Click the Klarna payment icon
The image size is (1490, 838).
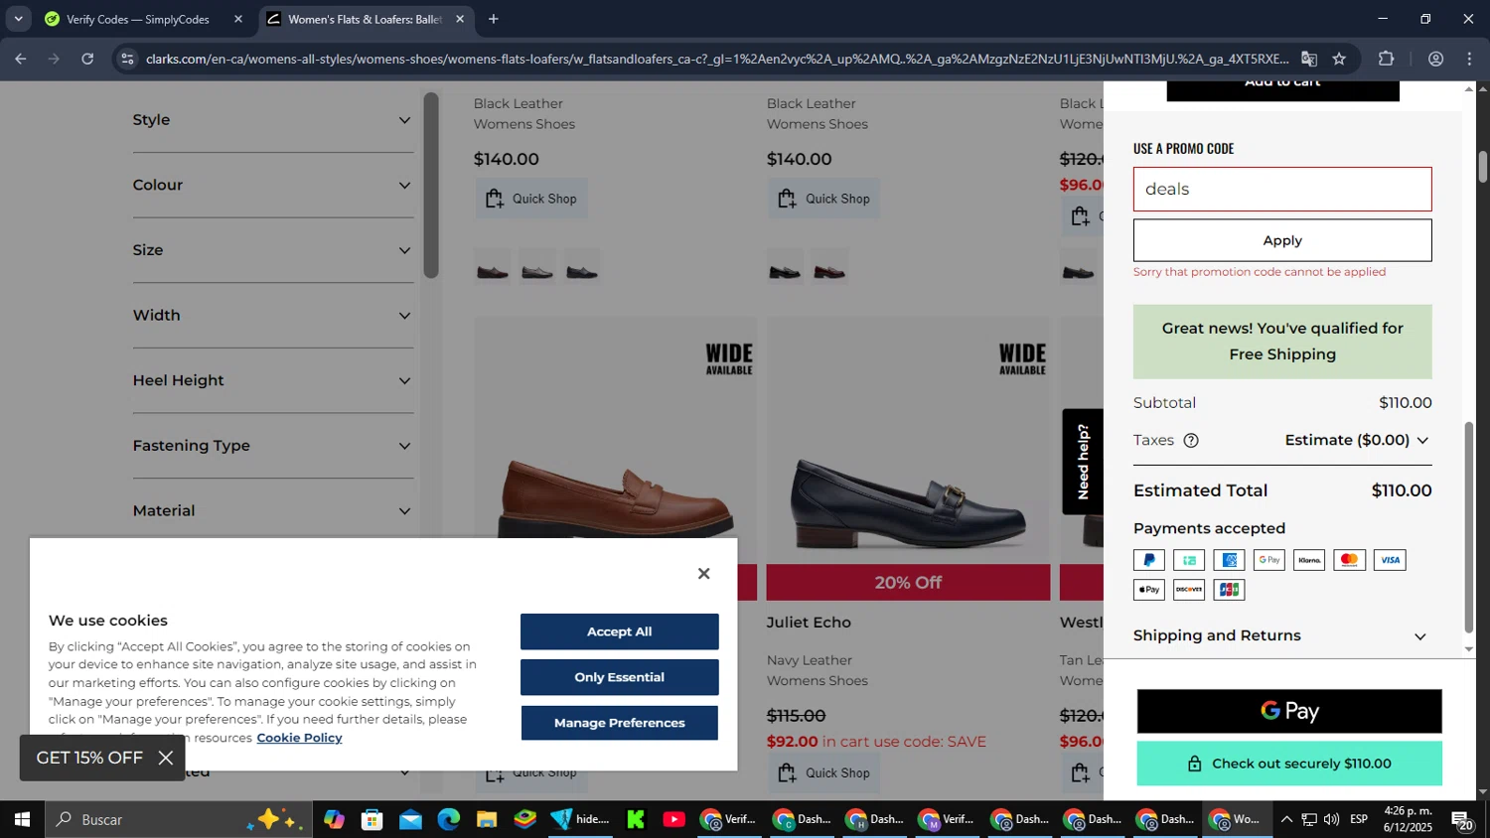(1309, 560)
